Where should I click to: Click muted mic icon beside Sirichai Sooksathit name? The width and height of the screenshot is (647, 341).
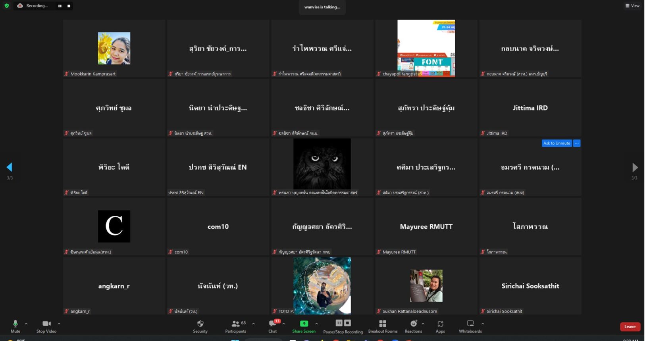(483, 311)
